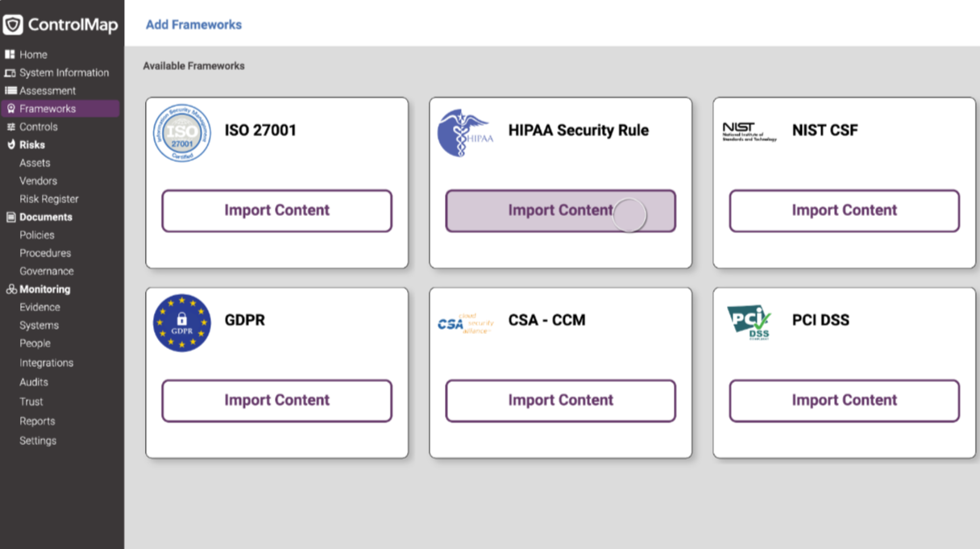This screenshot has height=549, width=980.
Task: Import Content for CSA - CCM
Action: click(x=560, y=401)
